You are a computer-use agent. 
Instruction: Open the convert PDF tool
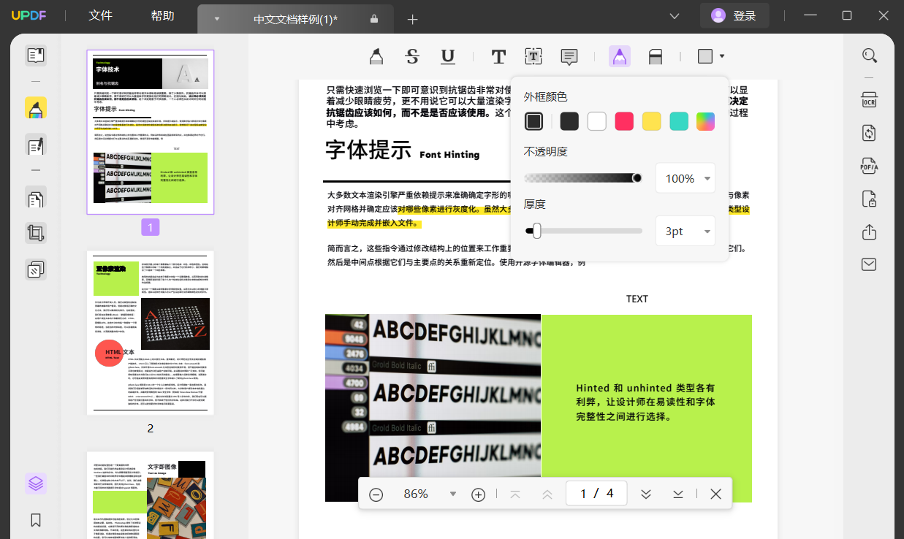pyautogui.click(x=869, y=133)
